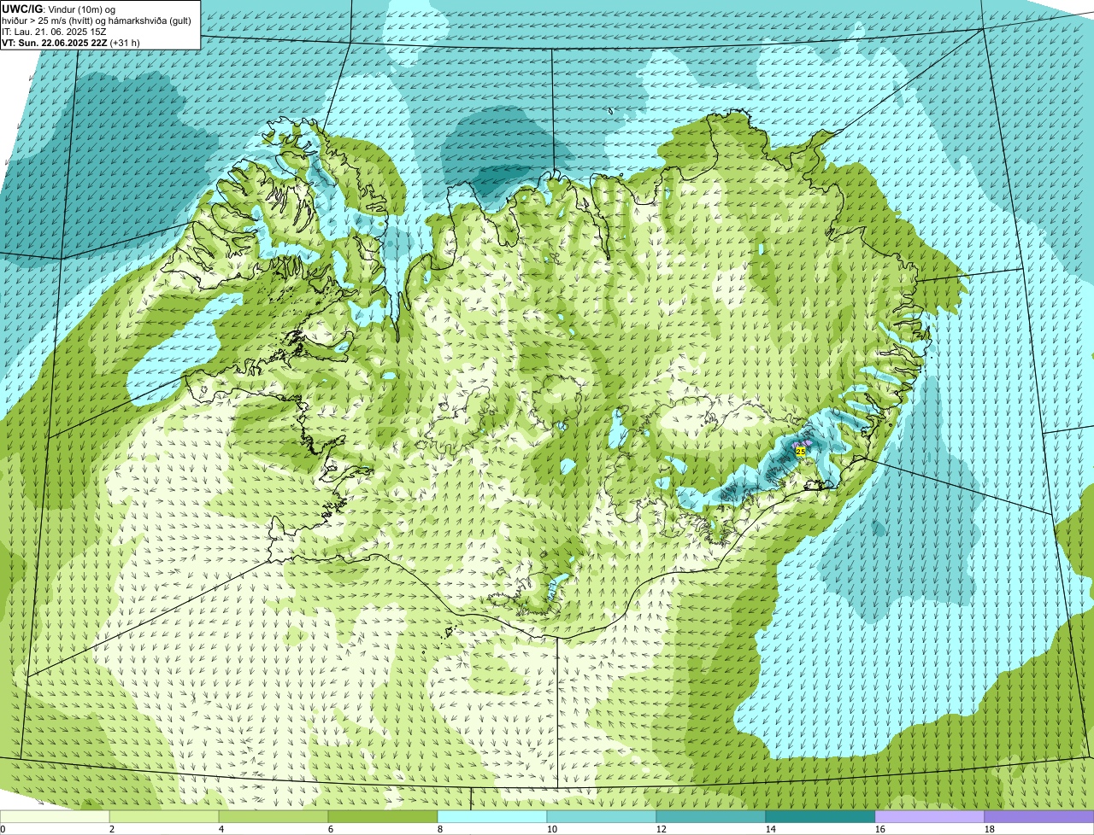Click the purple above-18 m/s legend swatch
Screen dimensions: 1094x835
[x=1039, y=817]
